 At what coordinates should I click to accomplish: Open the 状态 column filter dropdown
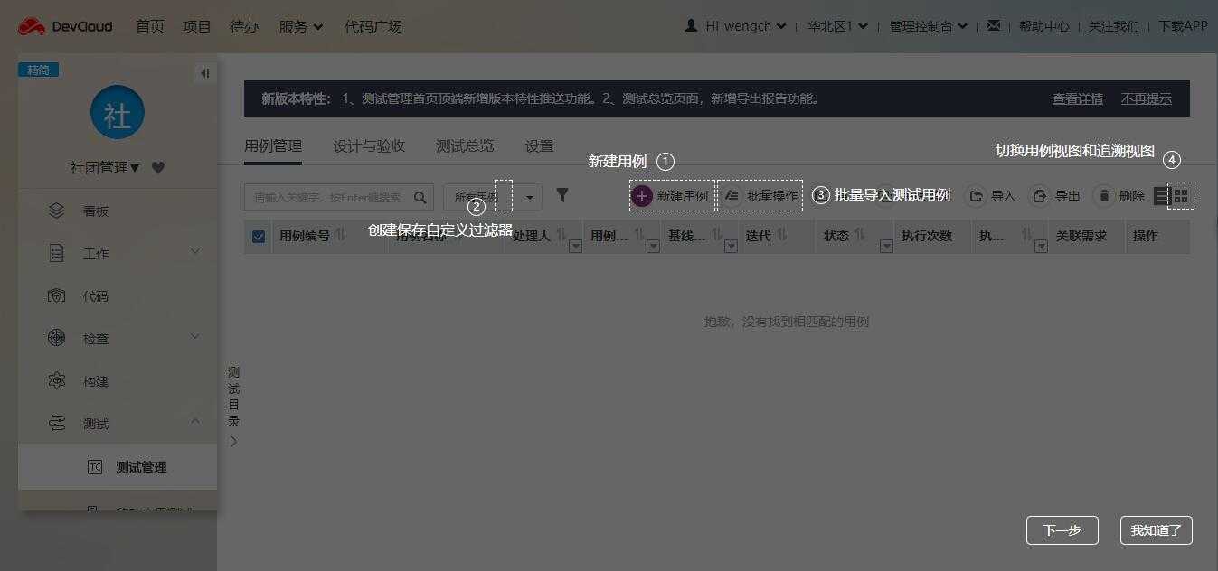click(x=886, y=246)
